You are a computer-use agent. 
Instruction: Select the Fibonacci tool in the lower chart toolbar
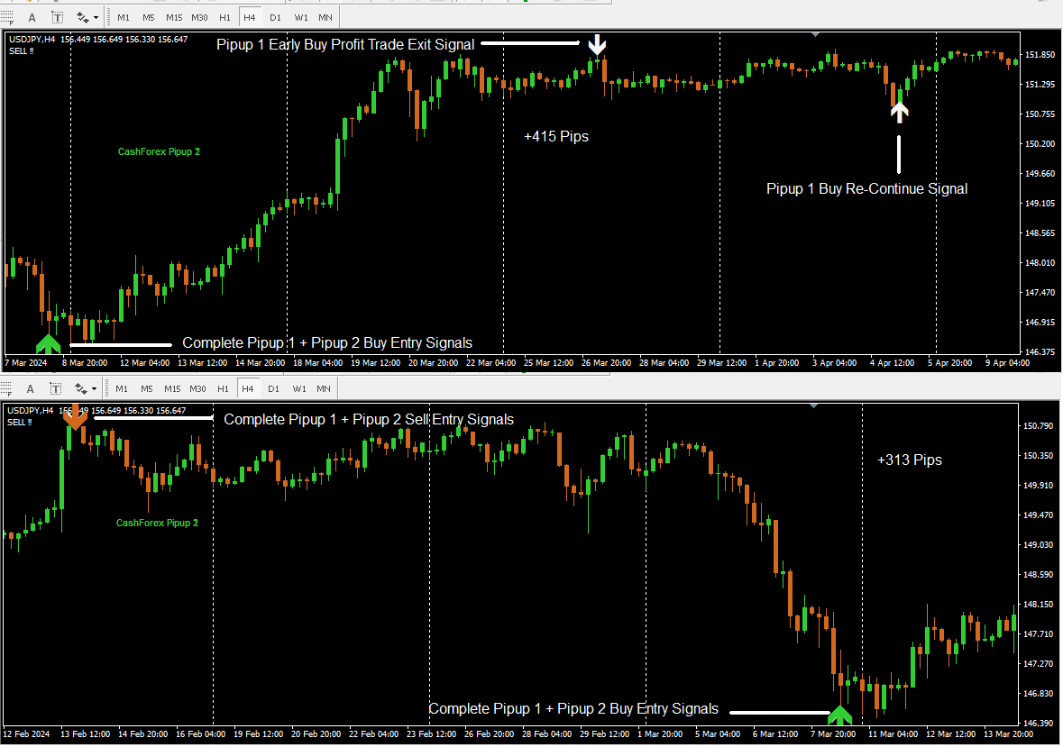(6, 388)
